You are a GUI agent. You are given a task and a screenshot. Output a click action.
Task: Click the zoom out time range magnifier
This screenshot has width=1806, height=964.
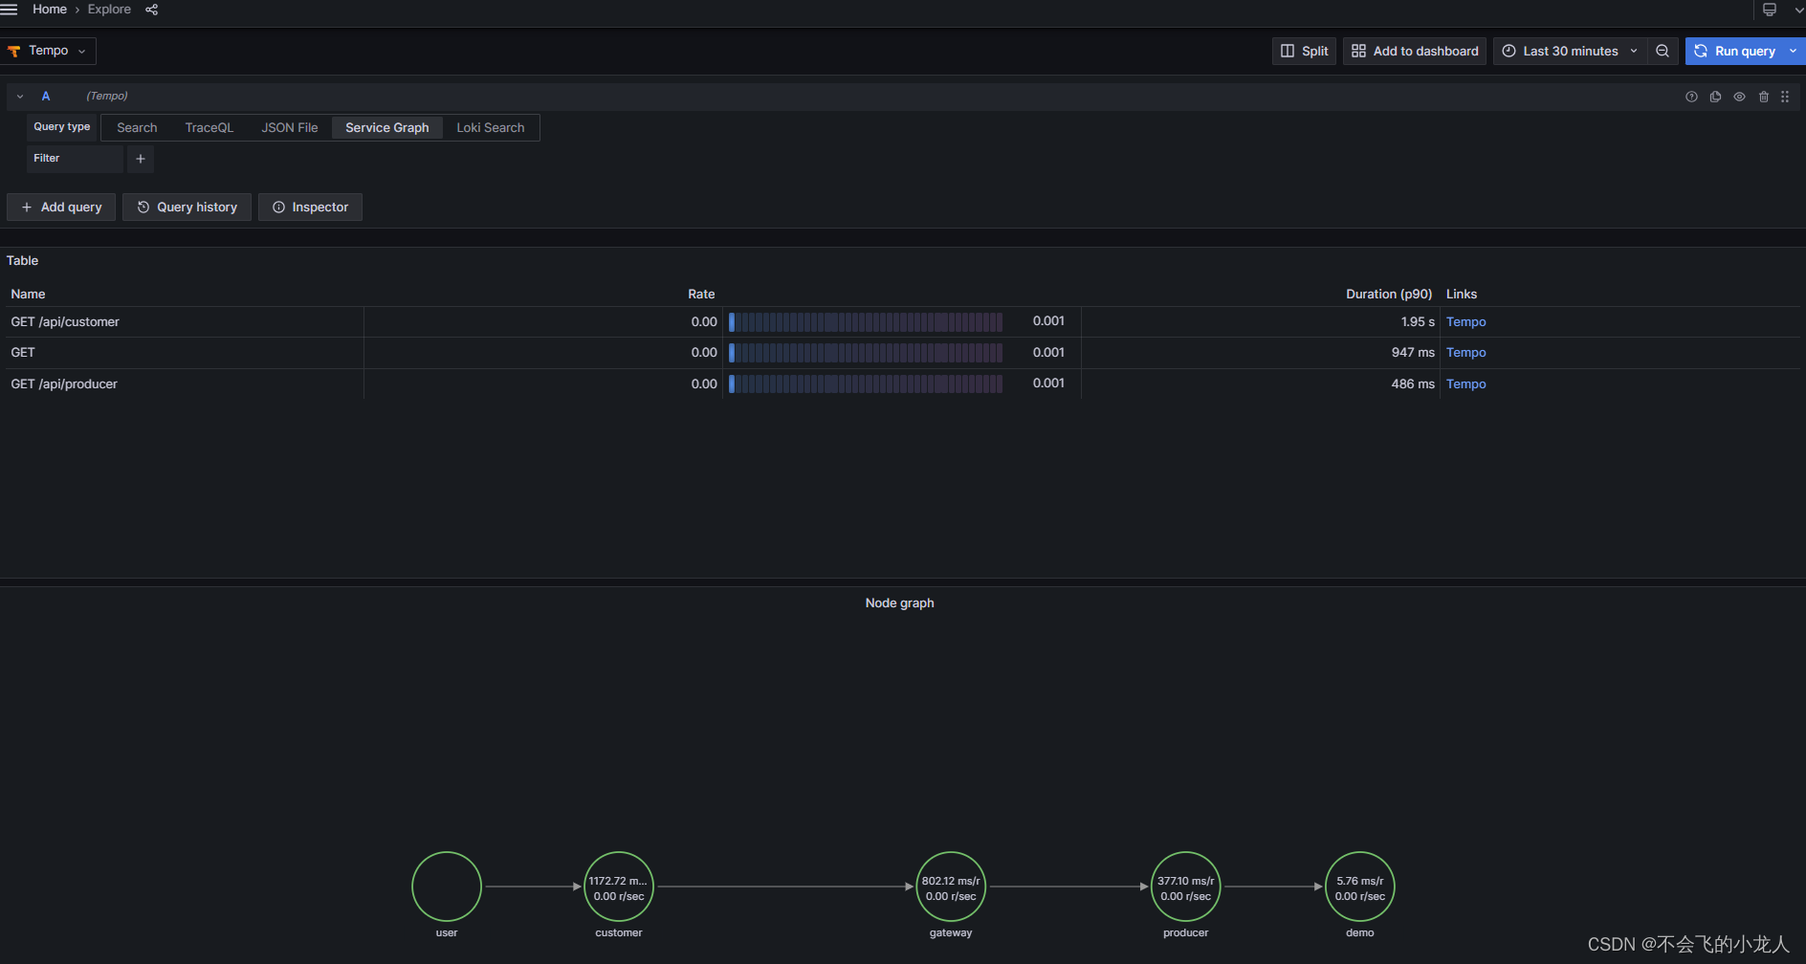coord(1663,51)
